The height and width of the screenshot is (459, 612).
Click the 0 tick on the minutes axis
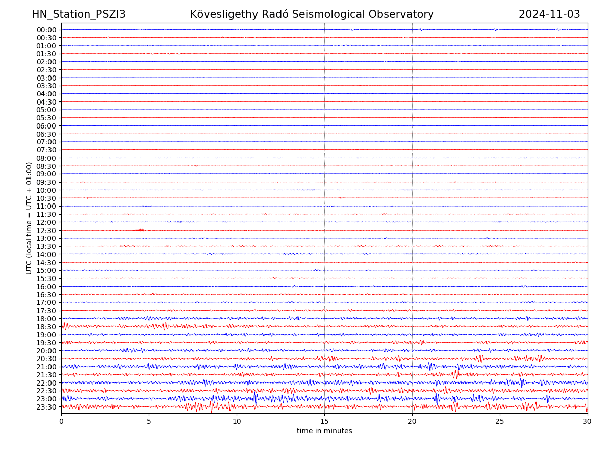point(61,422)
